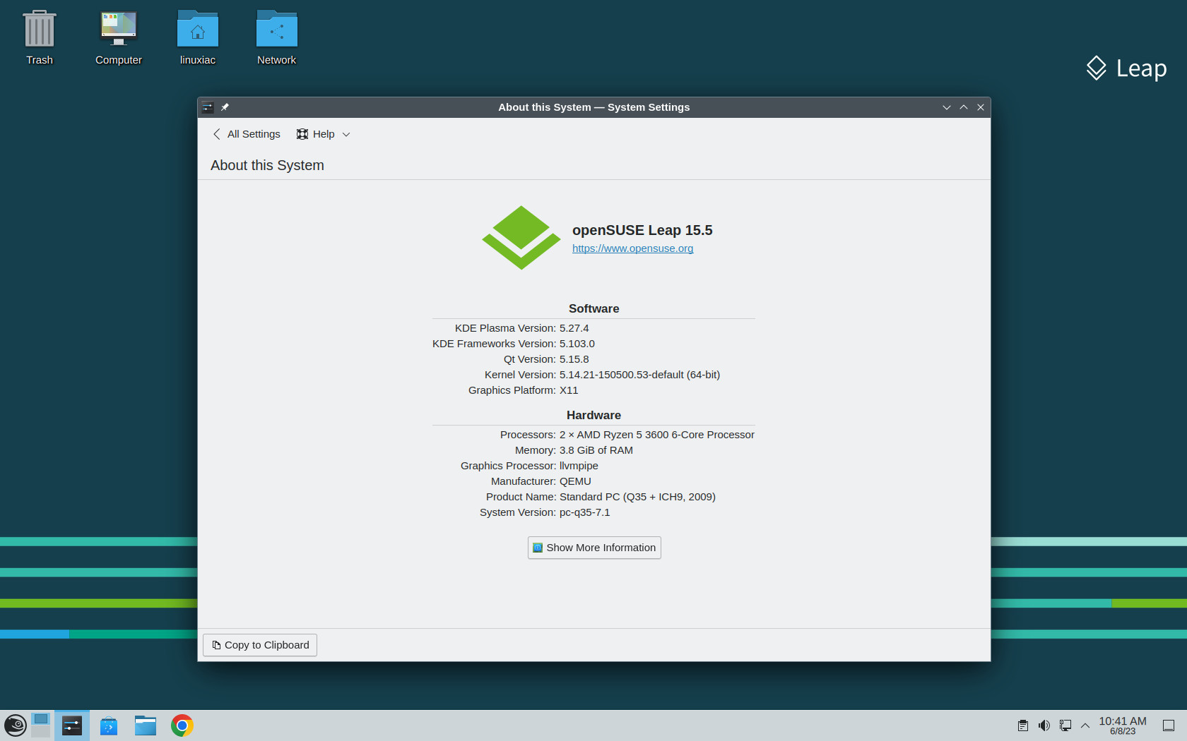This screenshot has height=741, width=1187.
Task: Select System Settings taskbar entry
Action: (x=72, y=725)
